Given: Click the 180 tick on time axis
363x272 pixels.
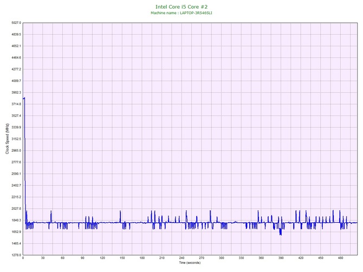Looking at the screenshot, I should [x=142, y=258].
